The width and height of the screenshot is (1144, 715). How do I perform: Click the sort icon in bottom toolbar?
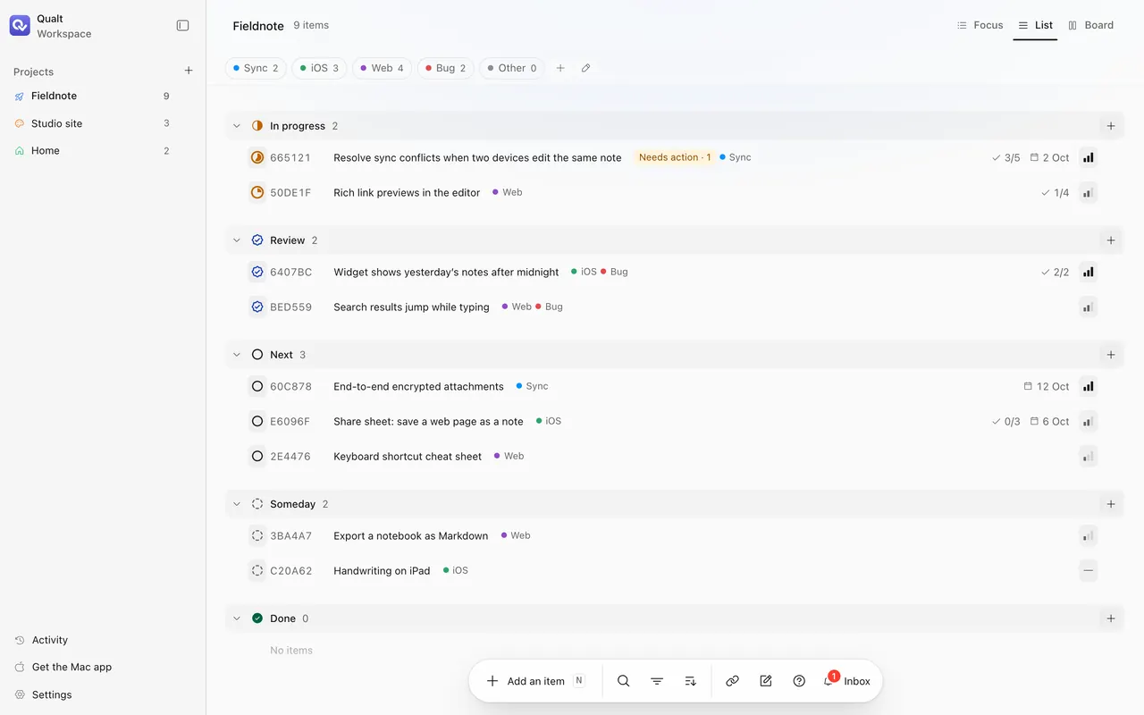click(x=690, y=681)
